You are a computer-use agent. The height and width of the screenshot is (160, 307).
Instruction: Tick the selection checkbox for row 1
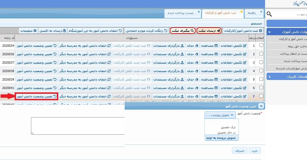click(x=261, y=45)
